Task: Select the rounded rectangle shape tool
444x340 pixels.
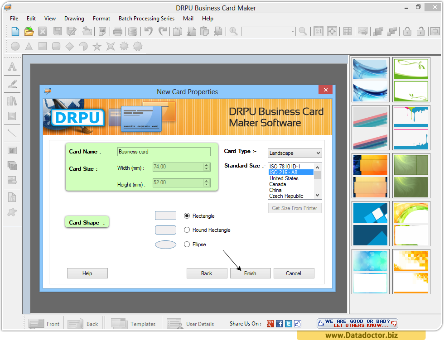Action: (56, 46)
